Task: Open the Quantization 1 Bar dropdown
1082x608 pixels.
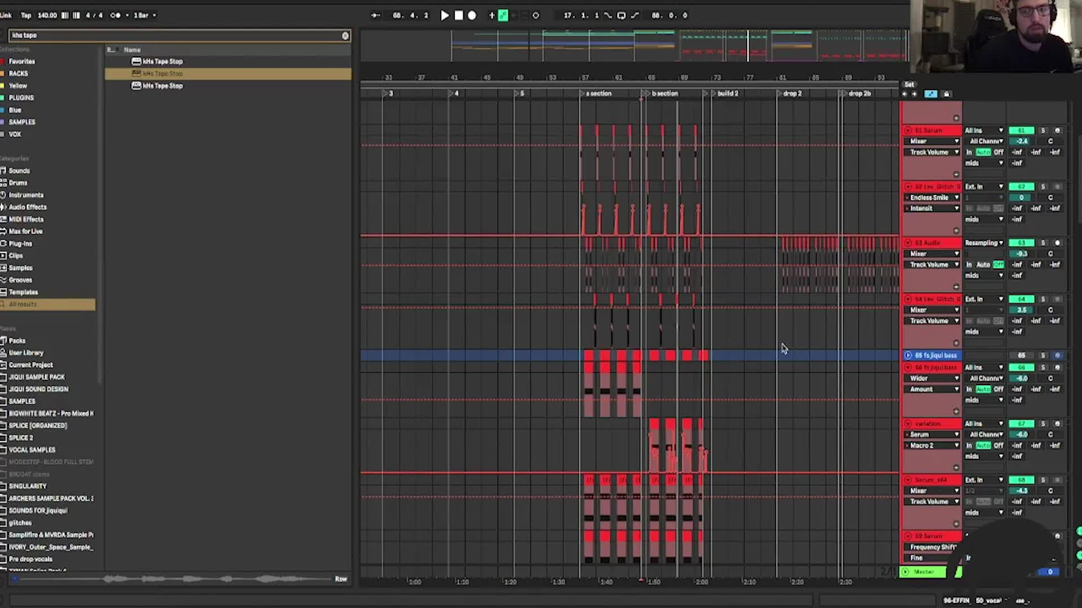Action: pyautogui.click(x=145, y=16)
